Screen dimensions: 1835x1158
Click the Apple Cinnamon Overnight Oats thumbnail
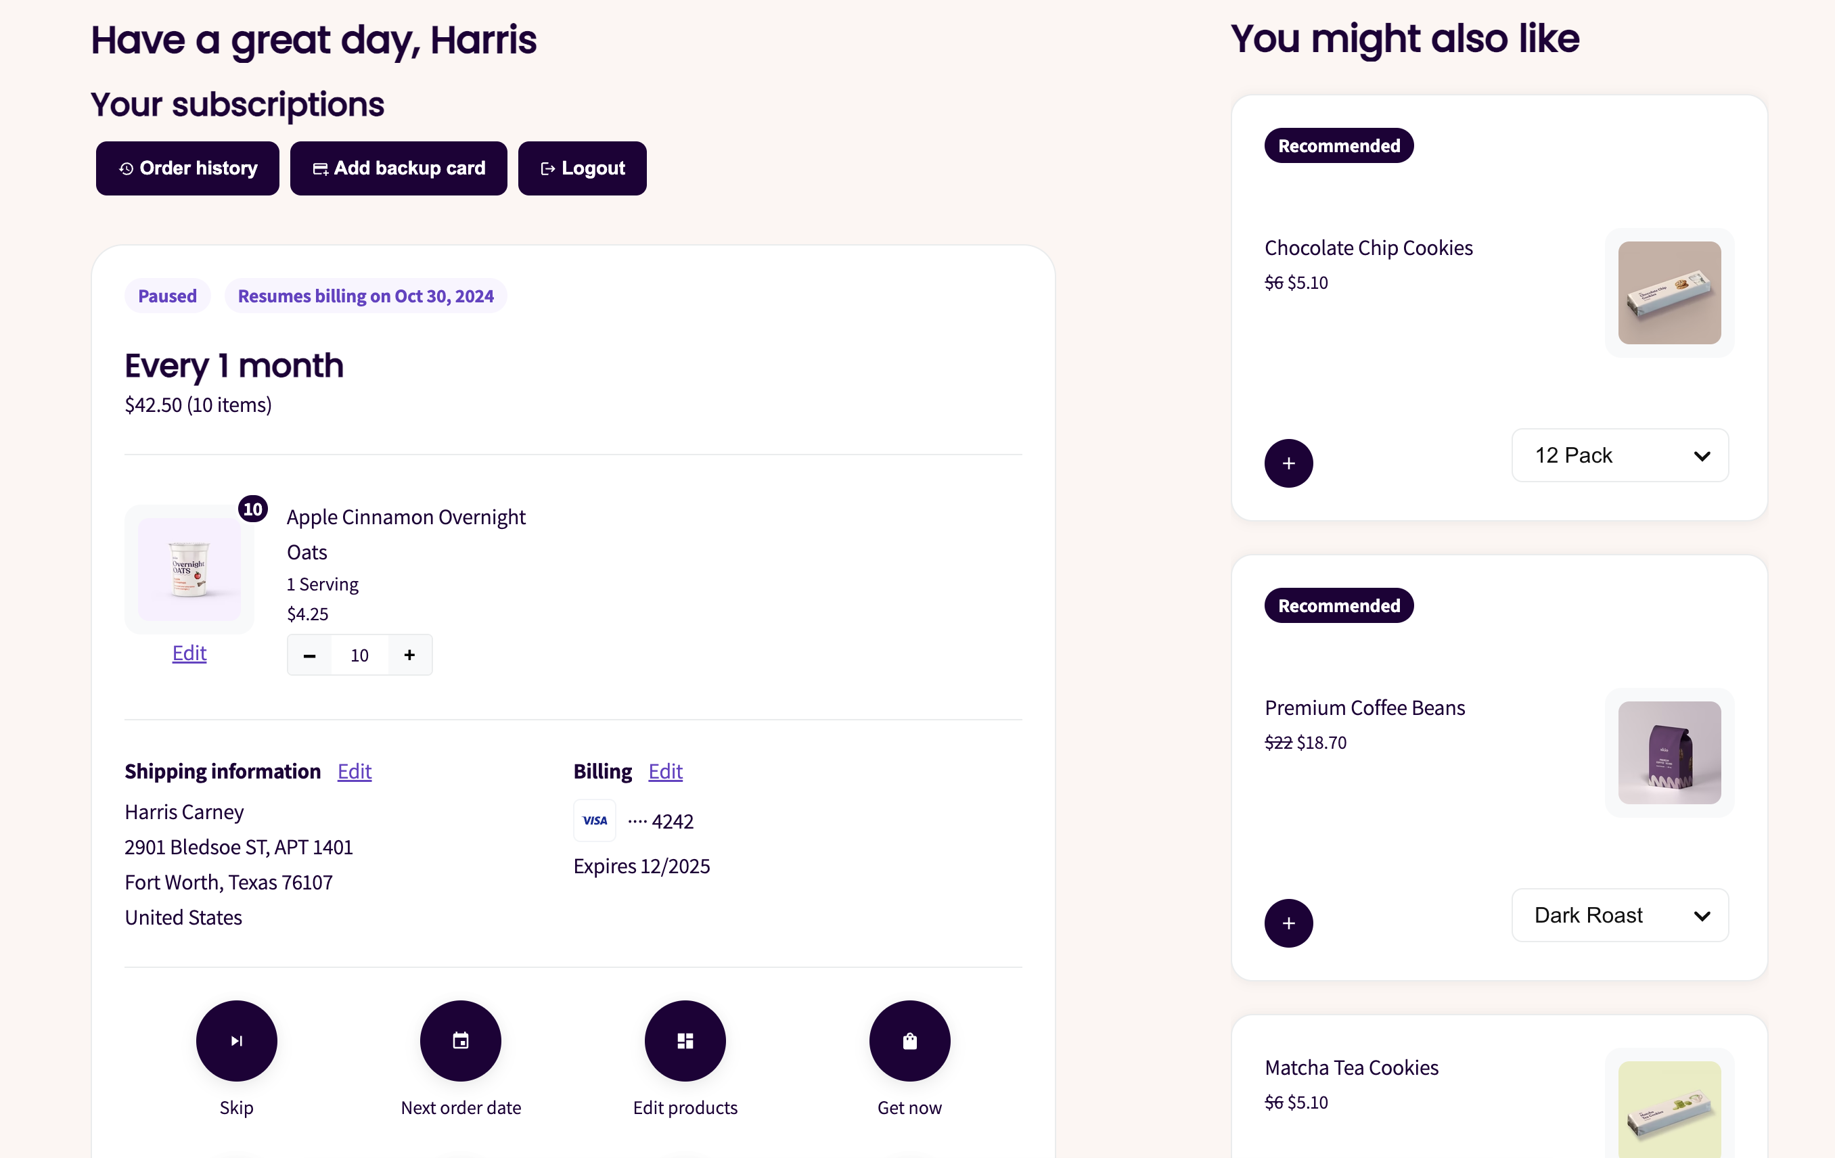[x=189, y=569]
